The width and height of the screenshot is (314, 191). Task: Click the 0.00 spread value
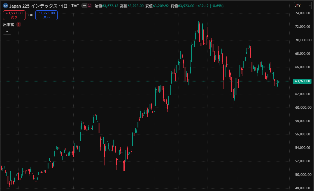click(x=31, y=15)
